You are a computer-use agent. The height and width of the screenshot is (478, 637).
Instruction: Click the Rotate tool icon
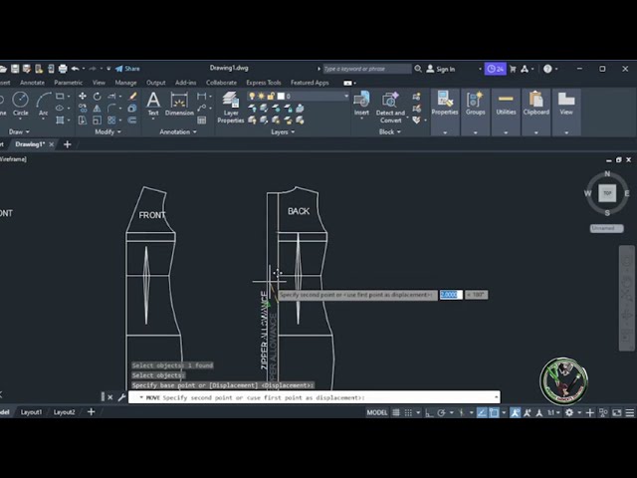(x=98, y=96)
